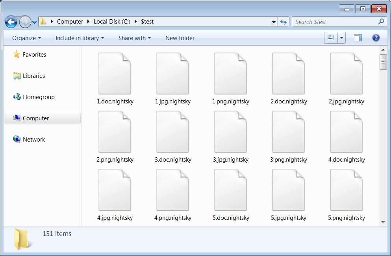This screenshot has height=256, width=391.
Task: Click the refresh button beside address bar
Action: 284,22
